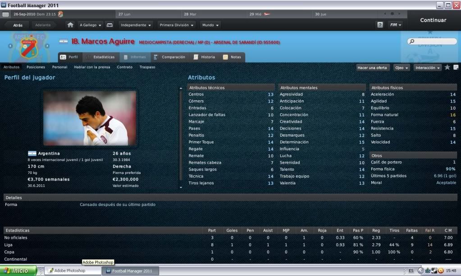Image resolution: width=461 pixels, height=276 pixels.
Task: Open the help question mark icon
Action: (x=380, y=25)
